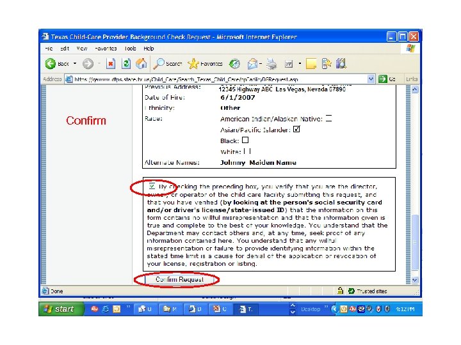Click the orange Quick Launch icon
Image resolution: width=461 pixels, height=345 pixels.
click(117, 309)
